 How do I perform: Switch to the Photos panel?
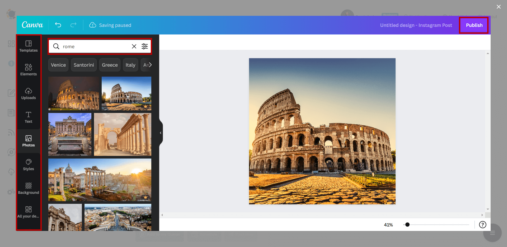[x=29, y=141]
